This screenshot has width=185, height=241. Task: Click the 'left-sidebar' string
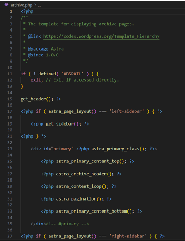point(127,111)
